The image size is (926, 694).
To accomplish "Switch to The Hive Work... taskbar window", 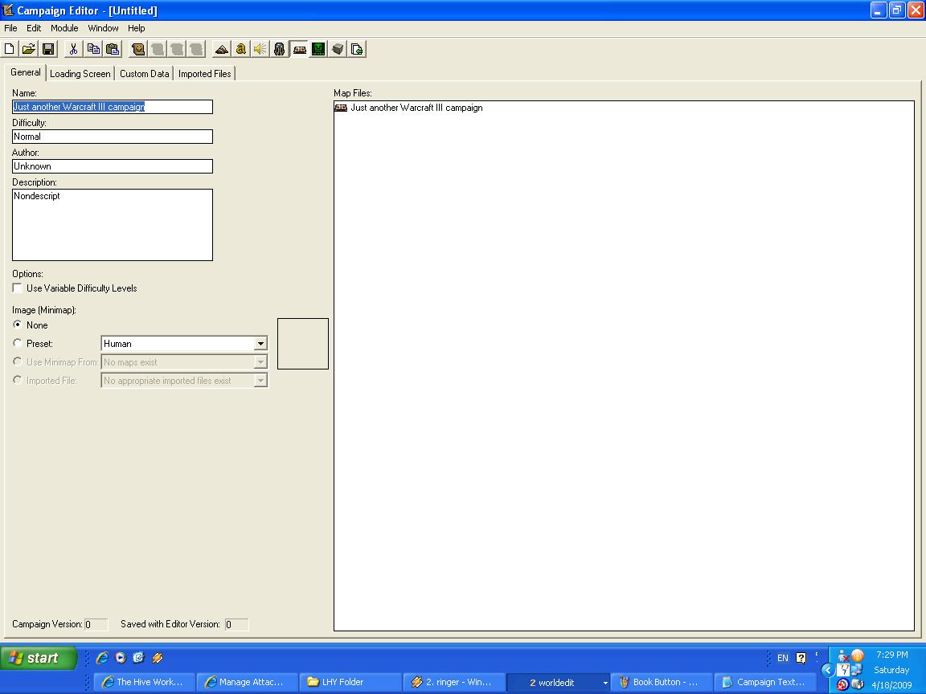I will pyautogui.click(x=144, y=682).
